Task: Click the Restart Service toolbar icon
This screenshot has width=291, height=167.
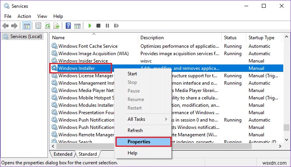Action: 116,26
